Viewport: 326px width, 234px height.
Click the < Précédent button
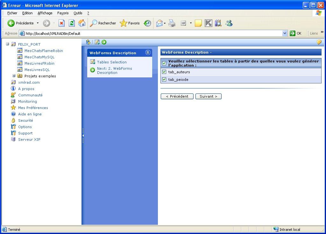point(177,96)
